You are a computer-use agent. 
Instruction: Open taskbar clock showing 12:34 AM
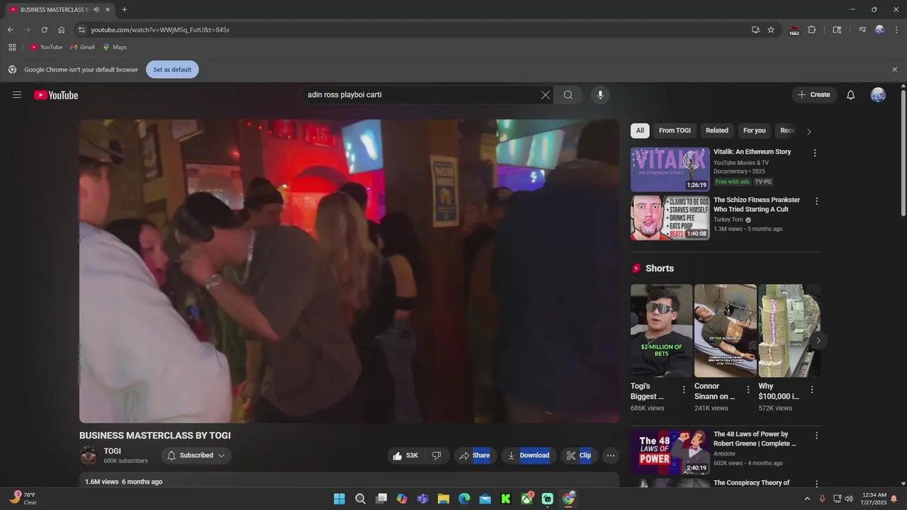click(874, 499)
